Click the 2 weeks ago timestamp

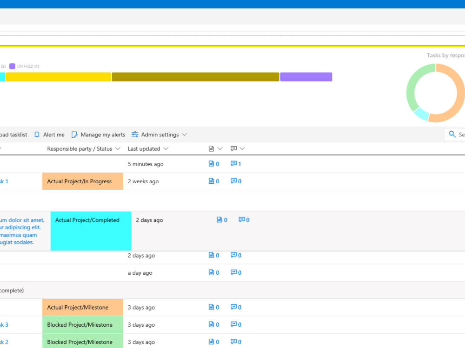point(143,181)
